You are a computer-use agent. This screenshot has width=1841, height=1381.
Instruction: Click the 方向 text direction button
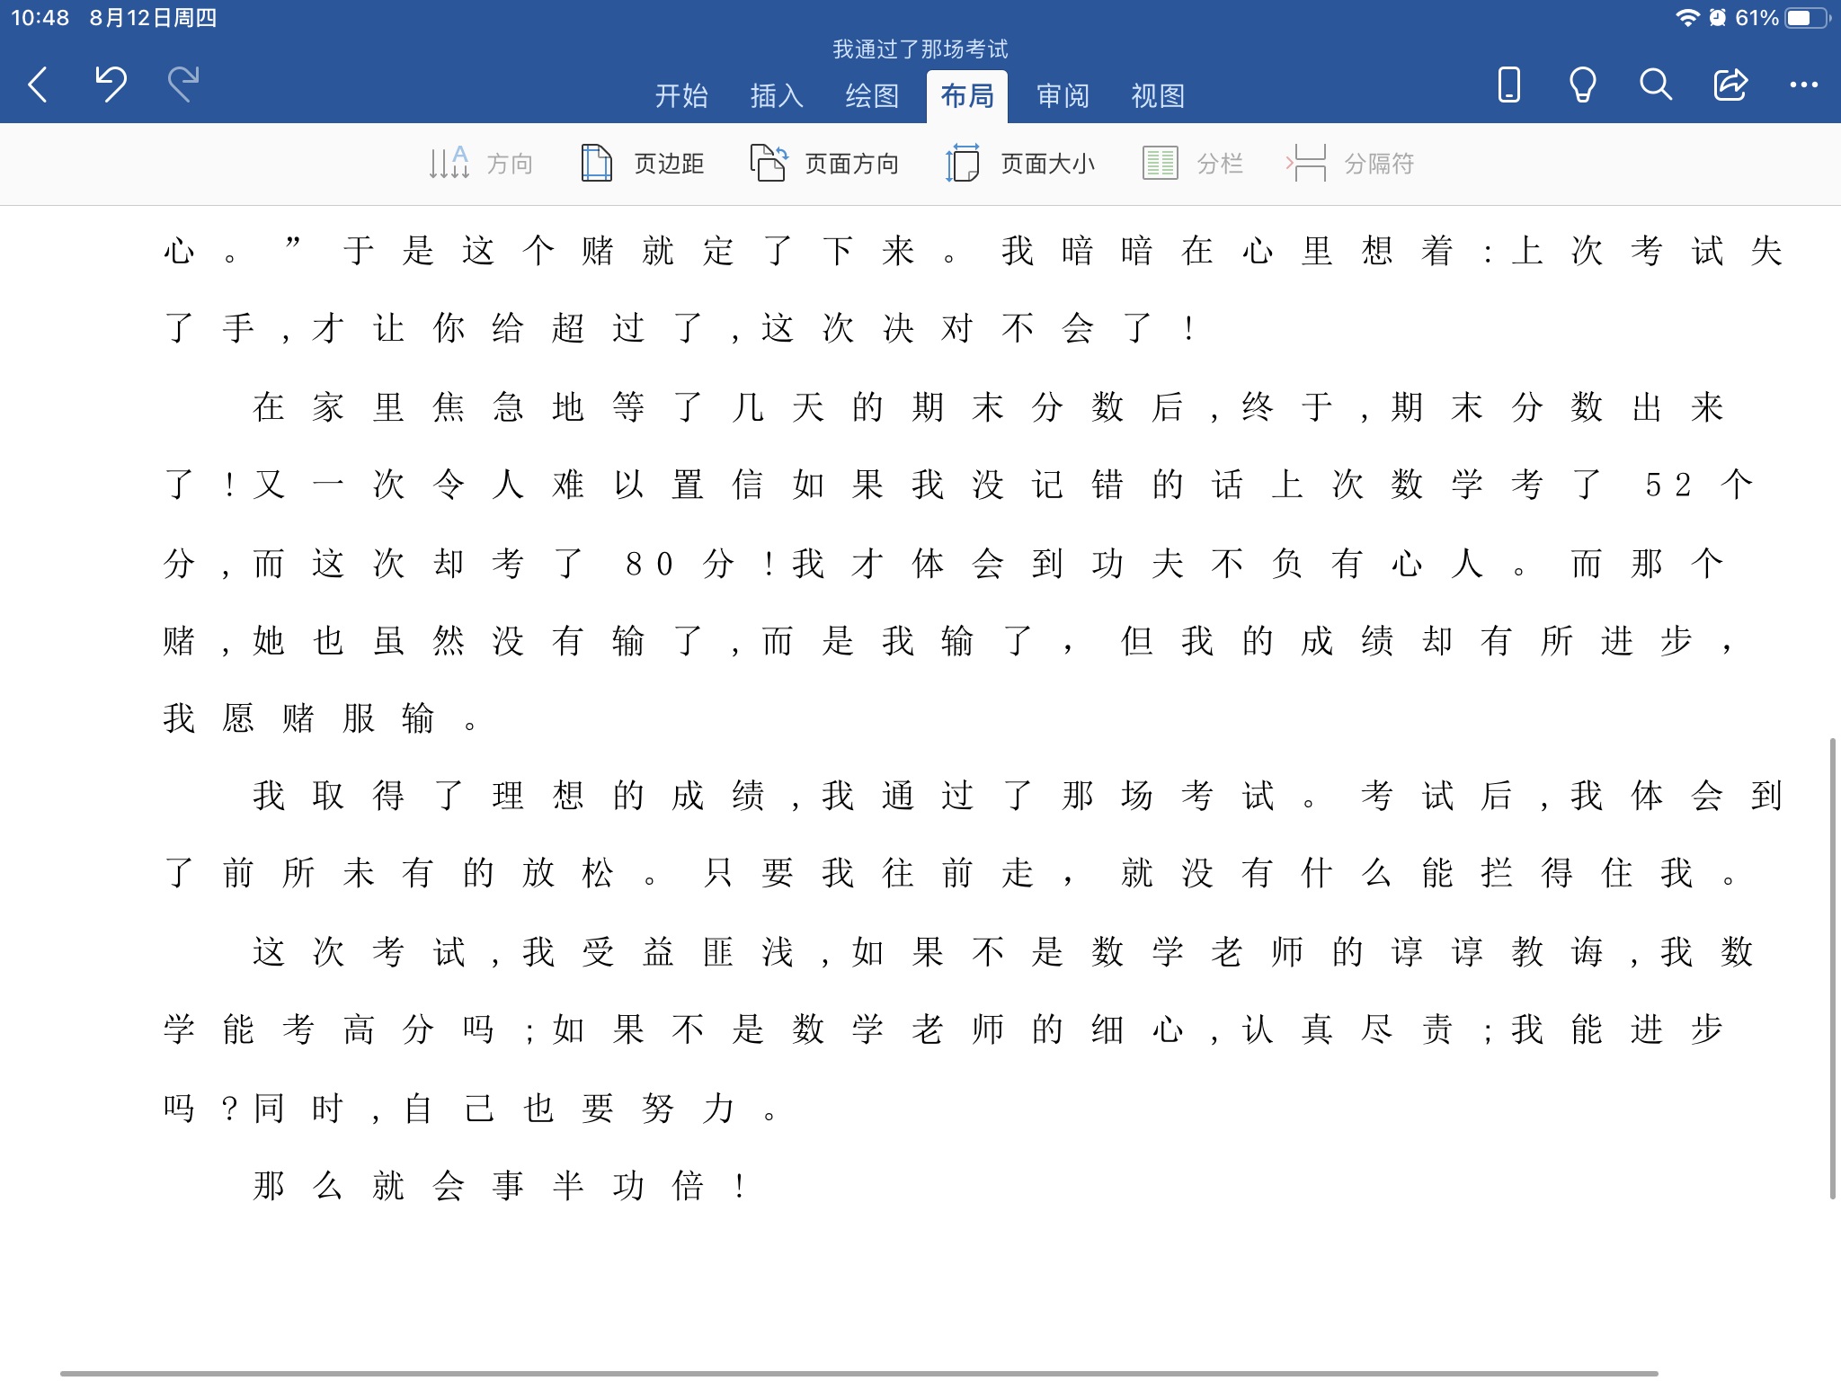click(x=481, y=164)
